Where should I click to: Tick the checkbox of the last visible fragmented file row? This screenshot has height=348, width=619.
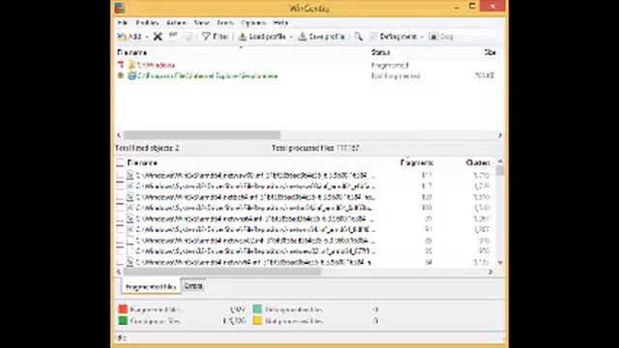pyautogui.click(x=120, y=262)
